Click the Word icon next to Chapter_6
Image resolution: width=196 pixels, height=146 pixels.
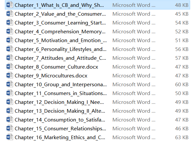(9, 49)
